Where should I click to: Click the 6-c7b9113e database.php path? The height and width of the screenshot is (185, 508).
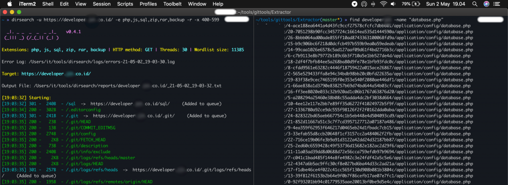[x=376, y=56]
